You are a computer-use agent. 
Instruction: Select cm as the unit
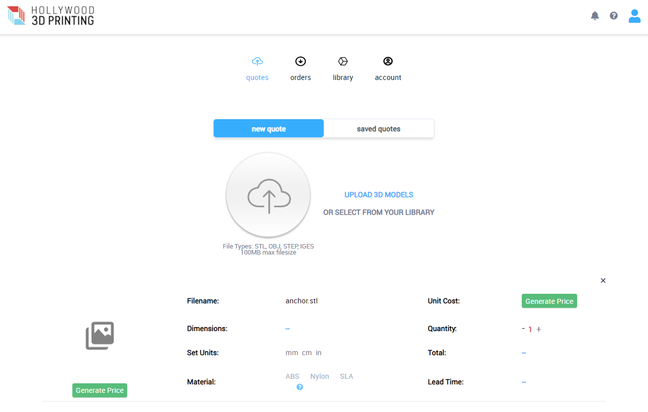tap(307, 353)
